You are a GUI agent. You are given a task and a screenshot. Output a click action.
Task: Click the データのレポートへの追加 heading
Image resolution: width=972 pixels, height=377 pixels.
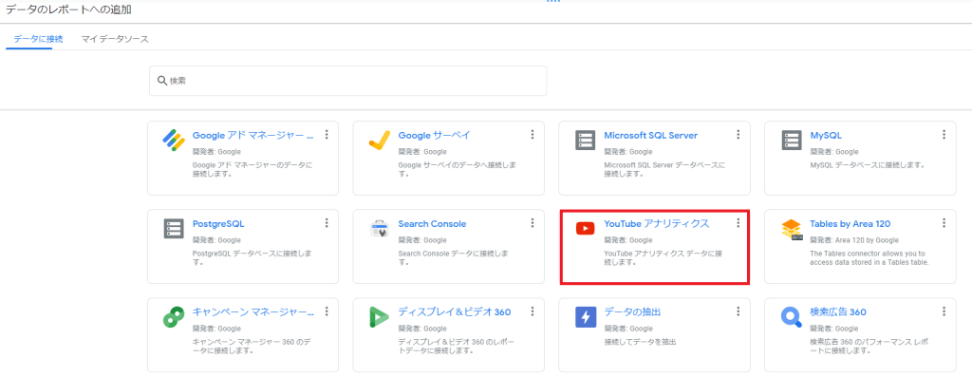point(68,9)
